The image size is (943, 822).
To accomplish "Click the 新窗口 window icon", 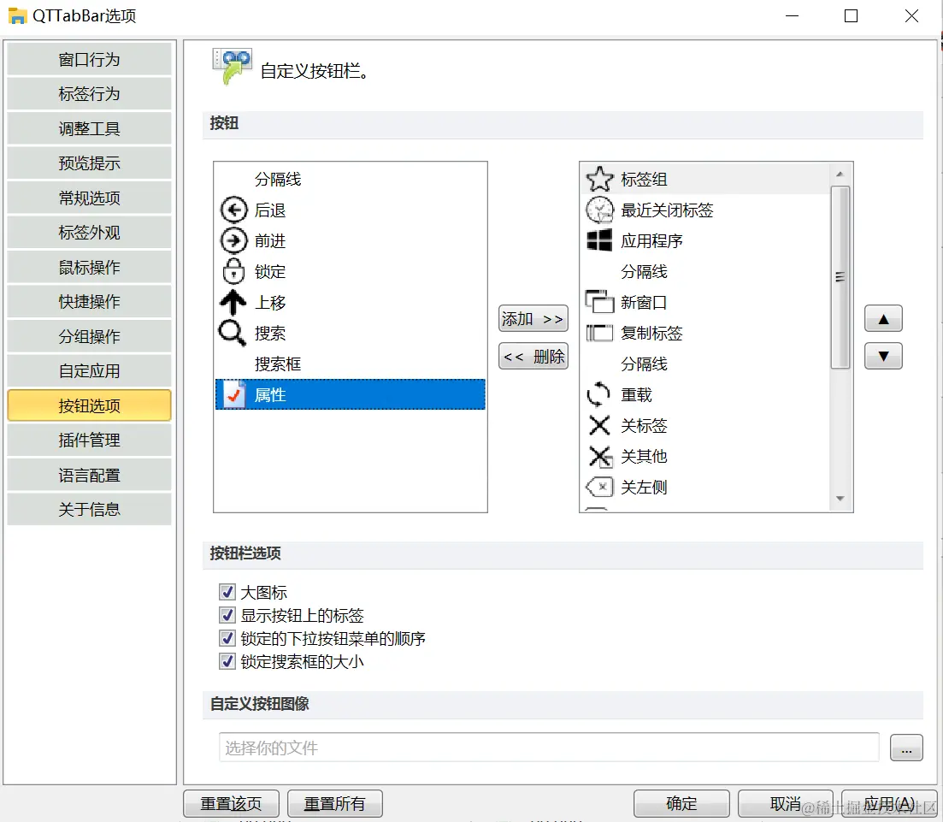I will point(599,302).
